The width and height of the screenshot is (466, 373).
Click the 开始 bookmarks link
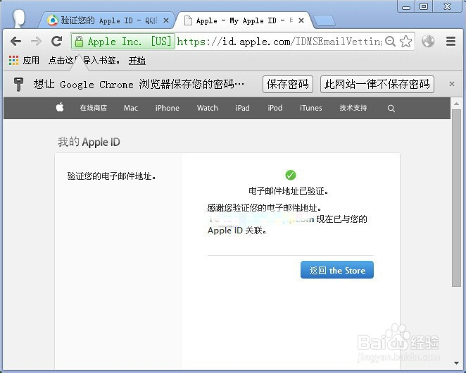(x=137, y=61)
